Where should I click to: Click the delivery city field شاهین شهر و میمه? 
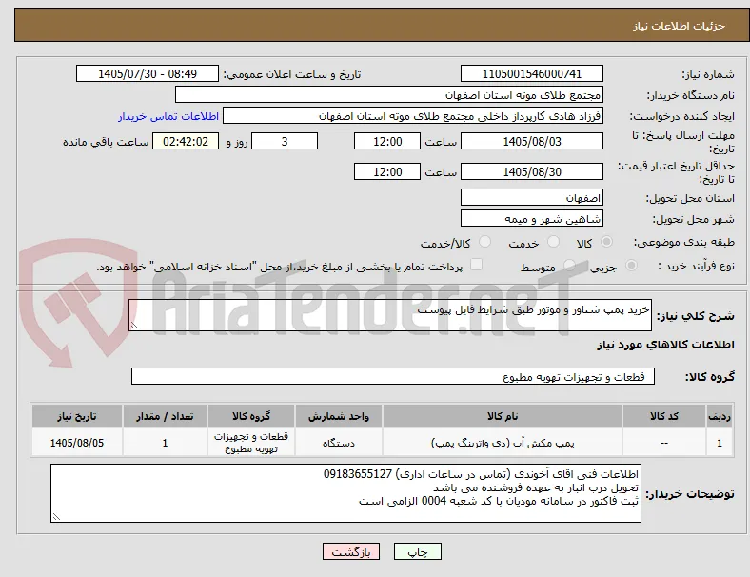pos(531,218)
